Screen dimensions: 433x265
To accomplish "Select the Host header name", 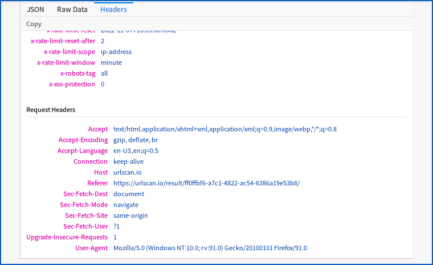I will tap(101, 172).
